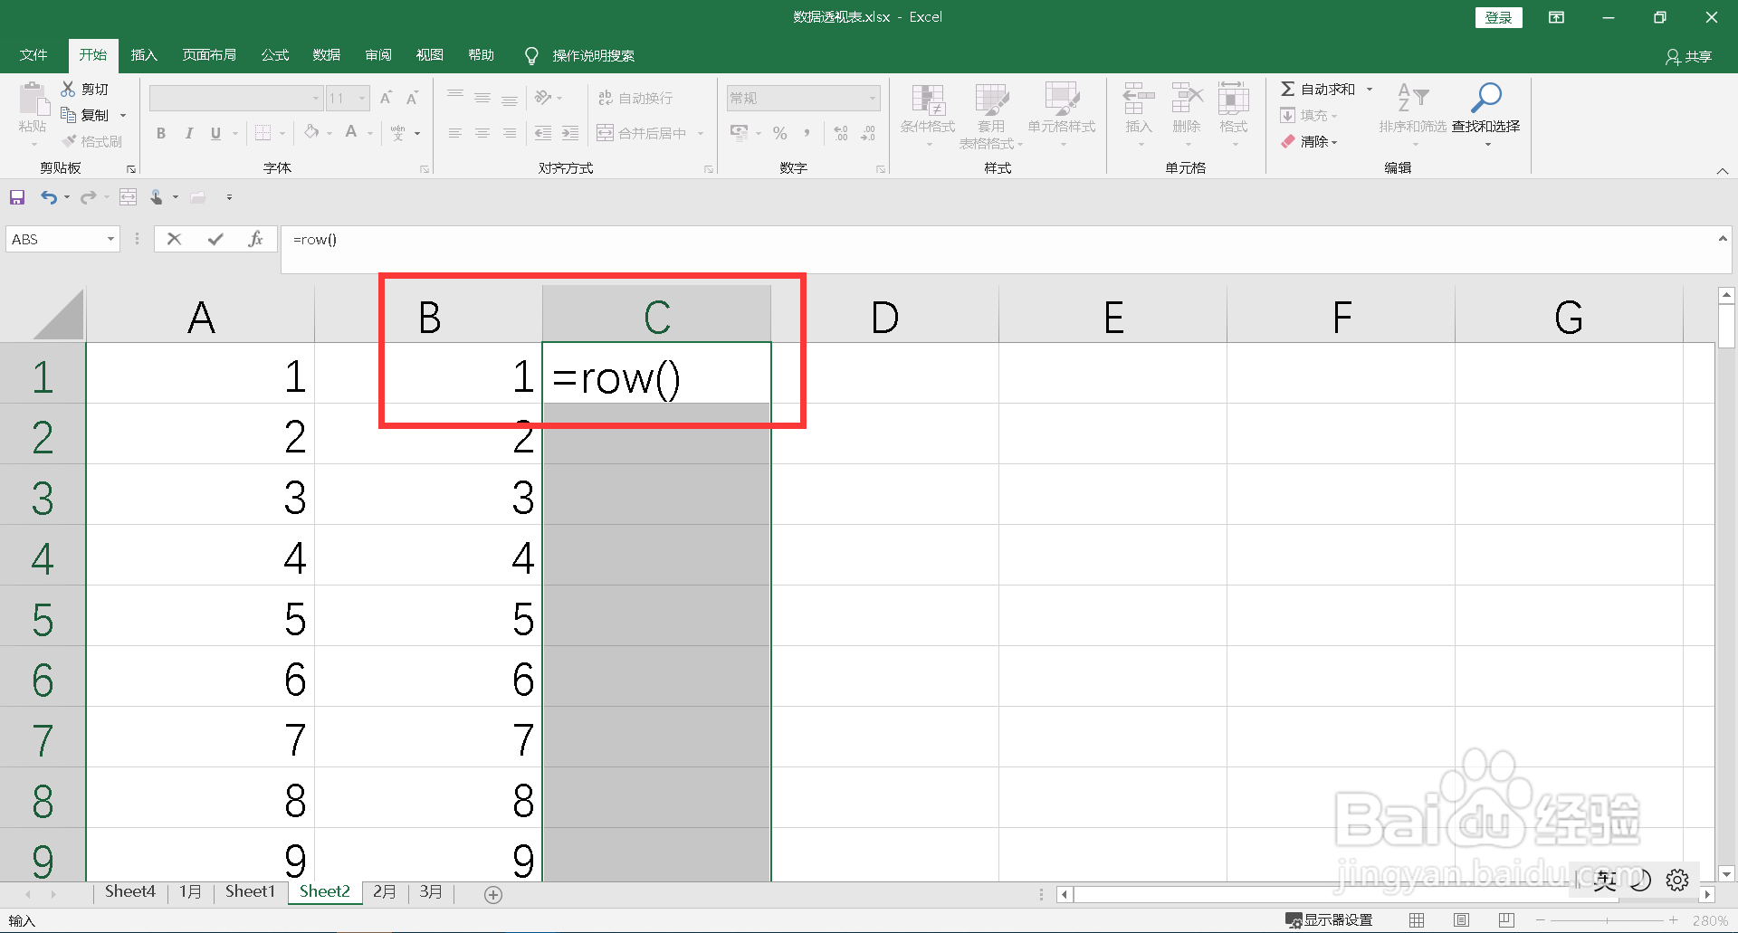Viewport: 1738px width, 933px height.
Task: Select column D header
Action: click(x=884, y=317)
